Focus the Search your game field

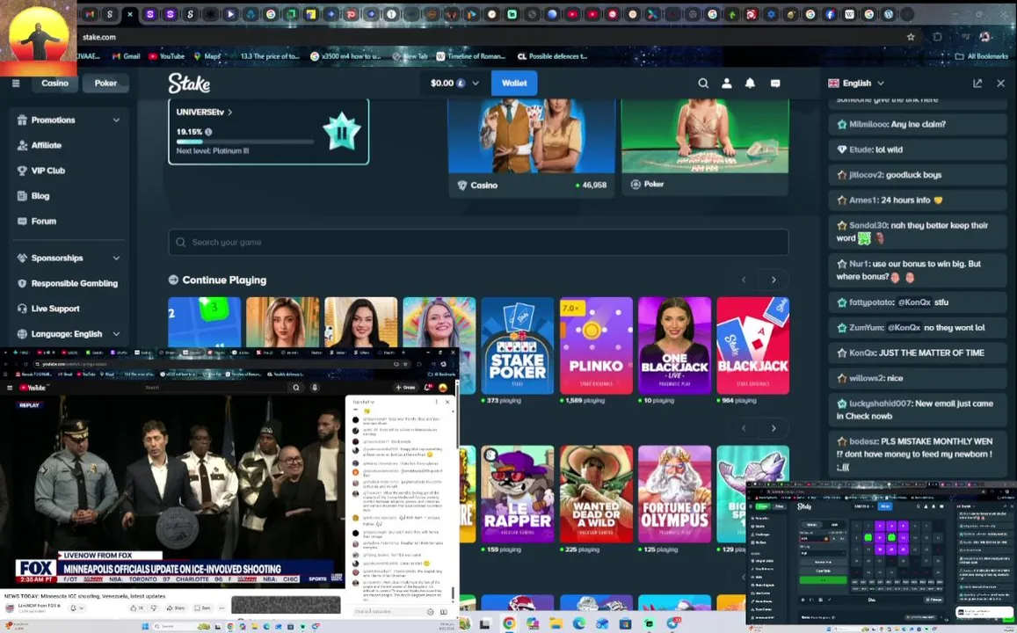tap(479, 242)
